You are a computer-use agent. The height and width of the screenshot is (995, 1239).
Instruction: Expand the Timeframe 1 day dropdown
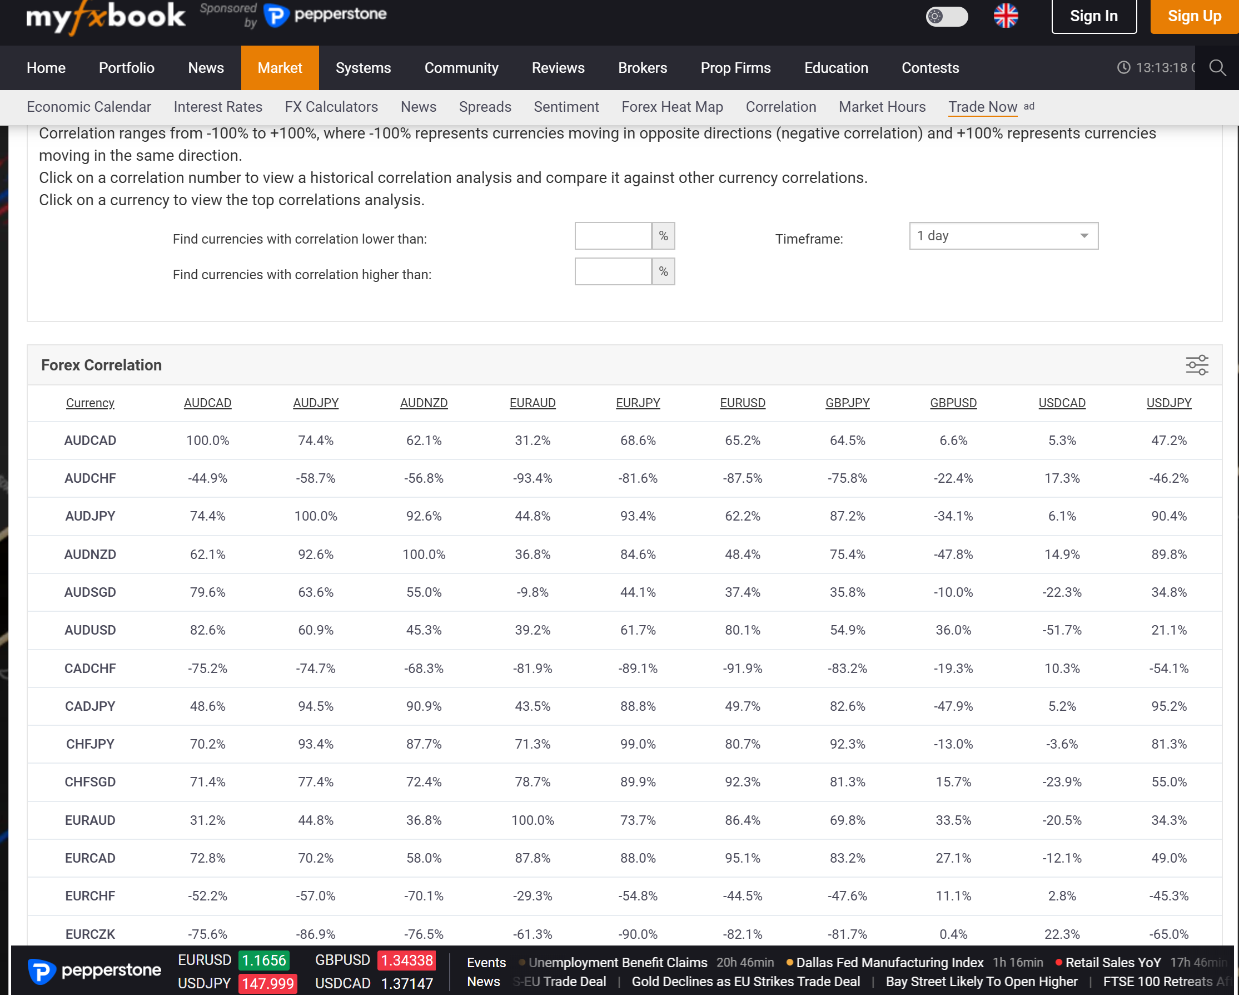(1003, 236)
